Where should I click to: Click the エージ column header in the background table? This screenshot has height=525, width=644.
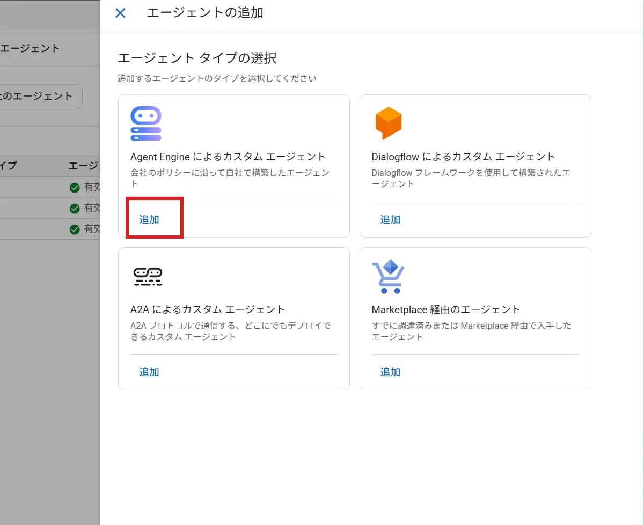[x=84, y=166]
